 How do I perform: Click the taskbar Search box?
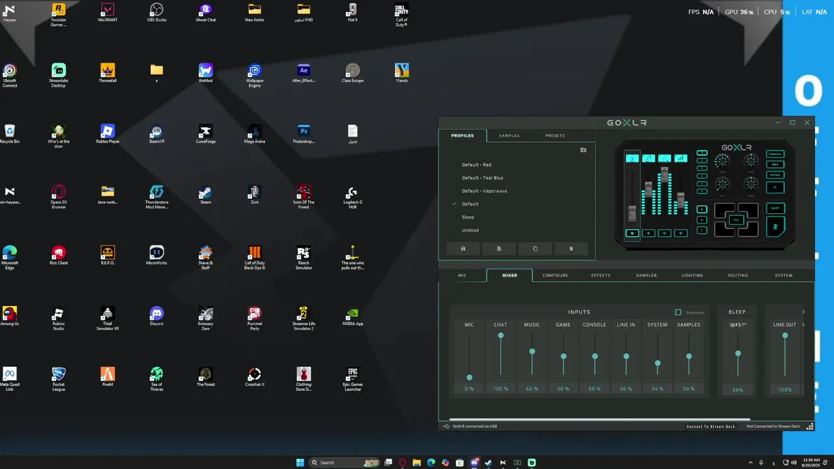pos(344,462)
